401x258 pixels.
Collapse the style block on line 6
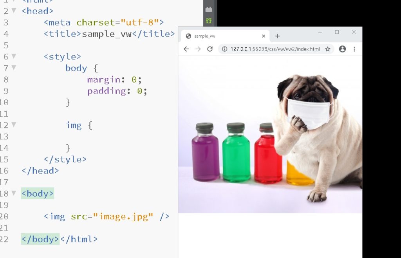click(x=14, y=56)
